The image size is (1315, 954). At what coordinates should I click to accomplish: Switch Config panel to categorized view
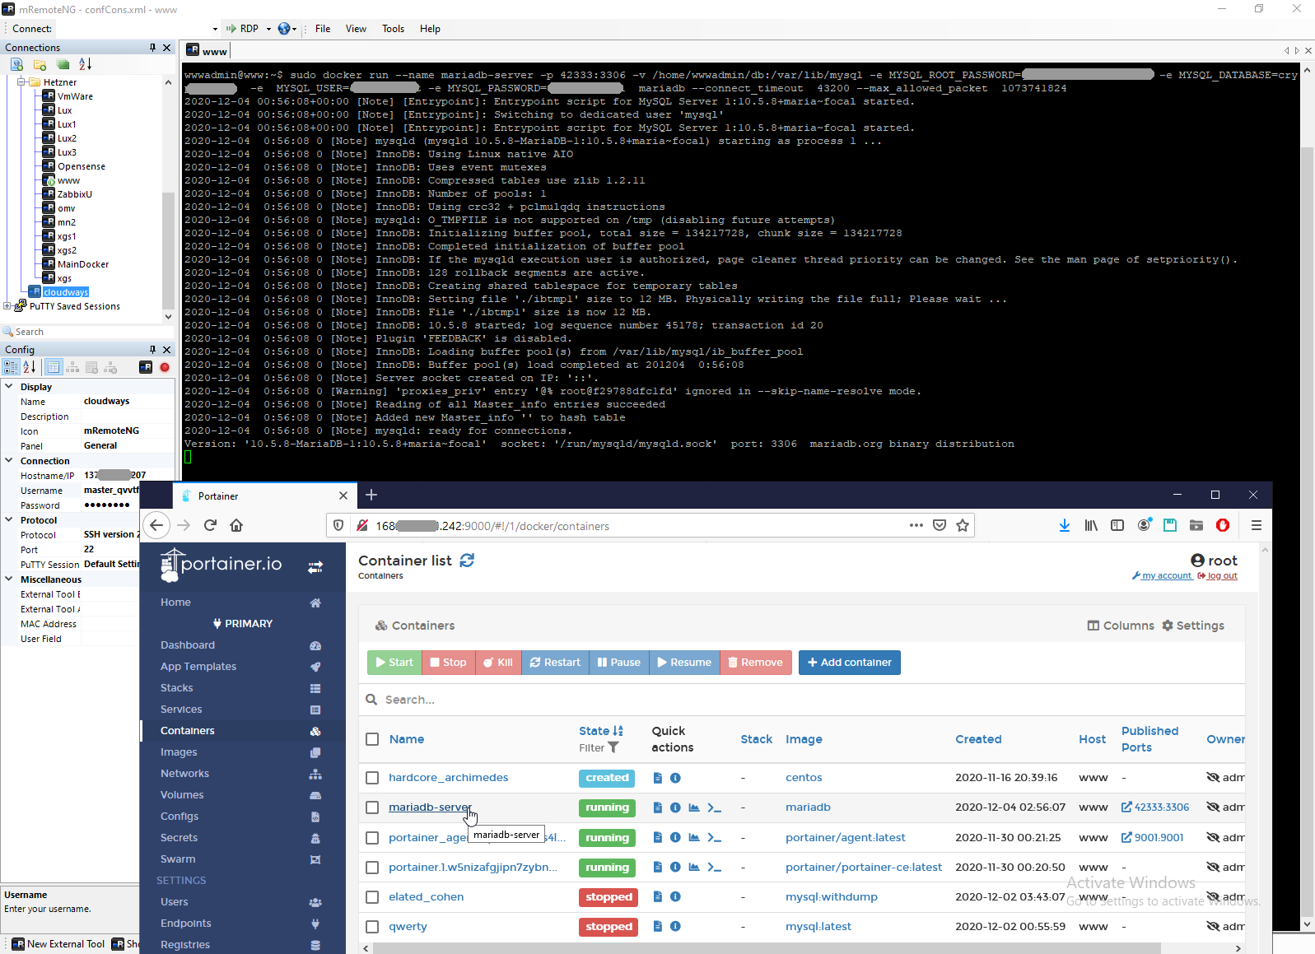coord(12,367)
